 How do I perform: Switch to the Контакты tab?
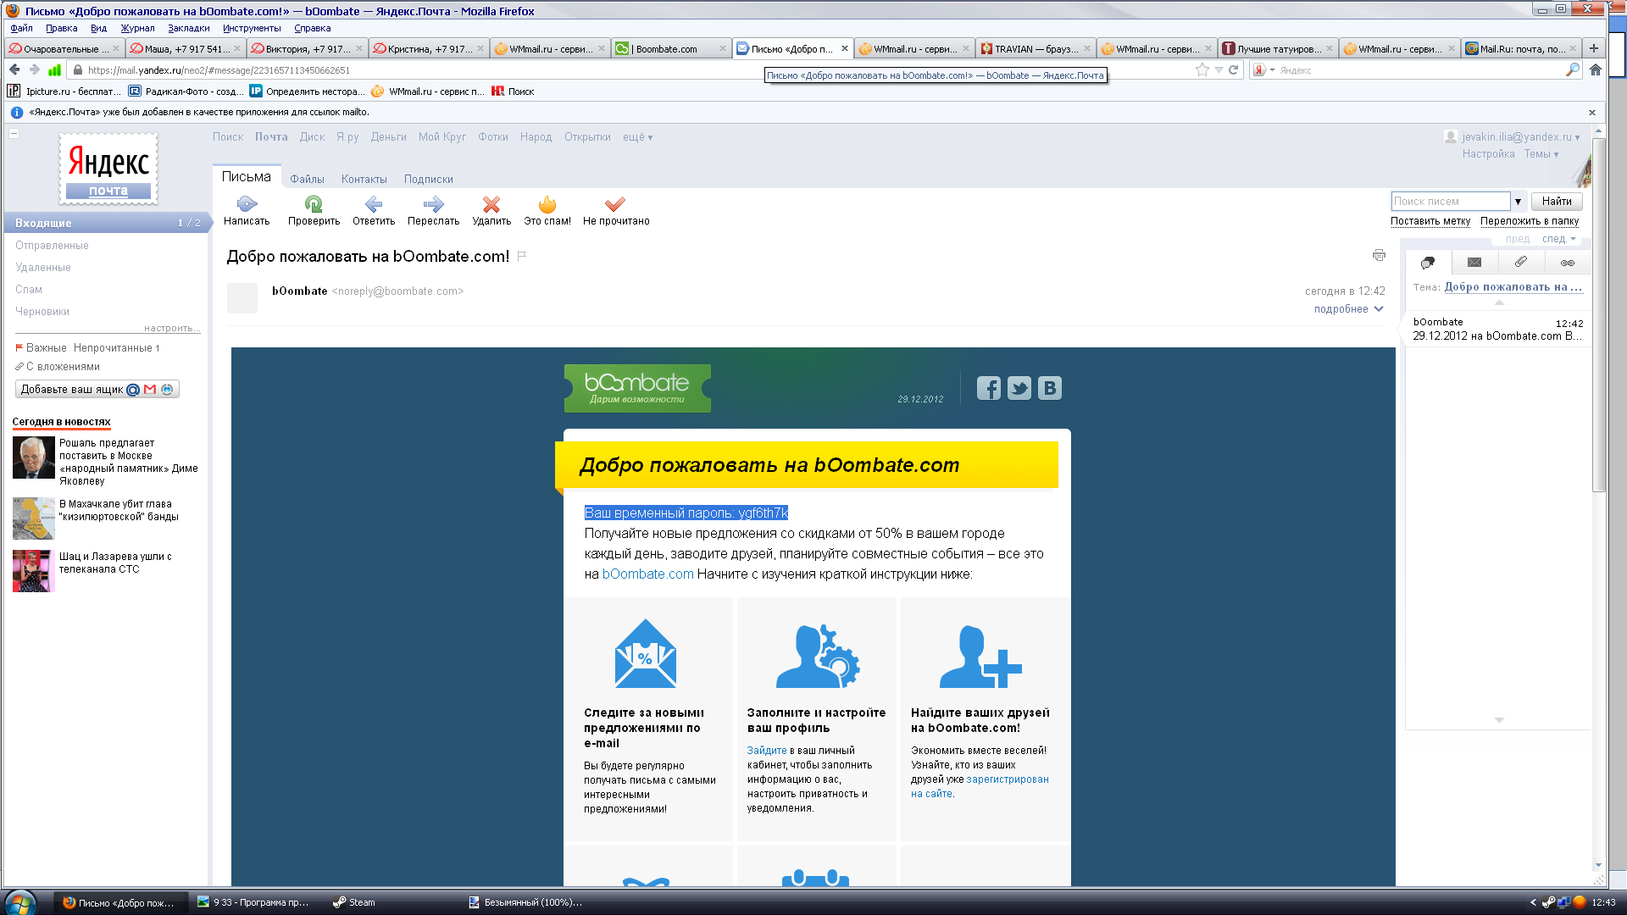tap(364, 180)
